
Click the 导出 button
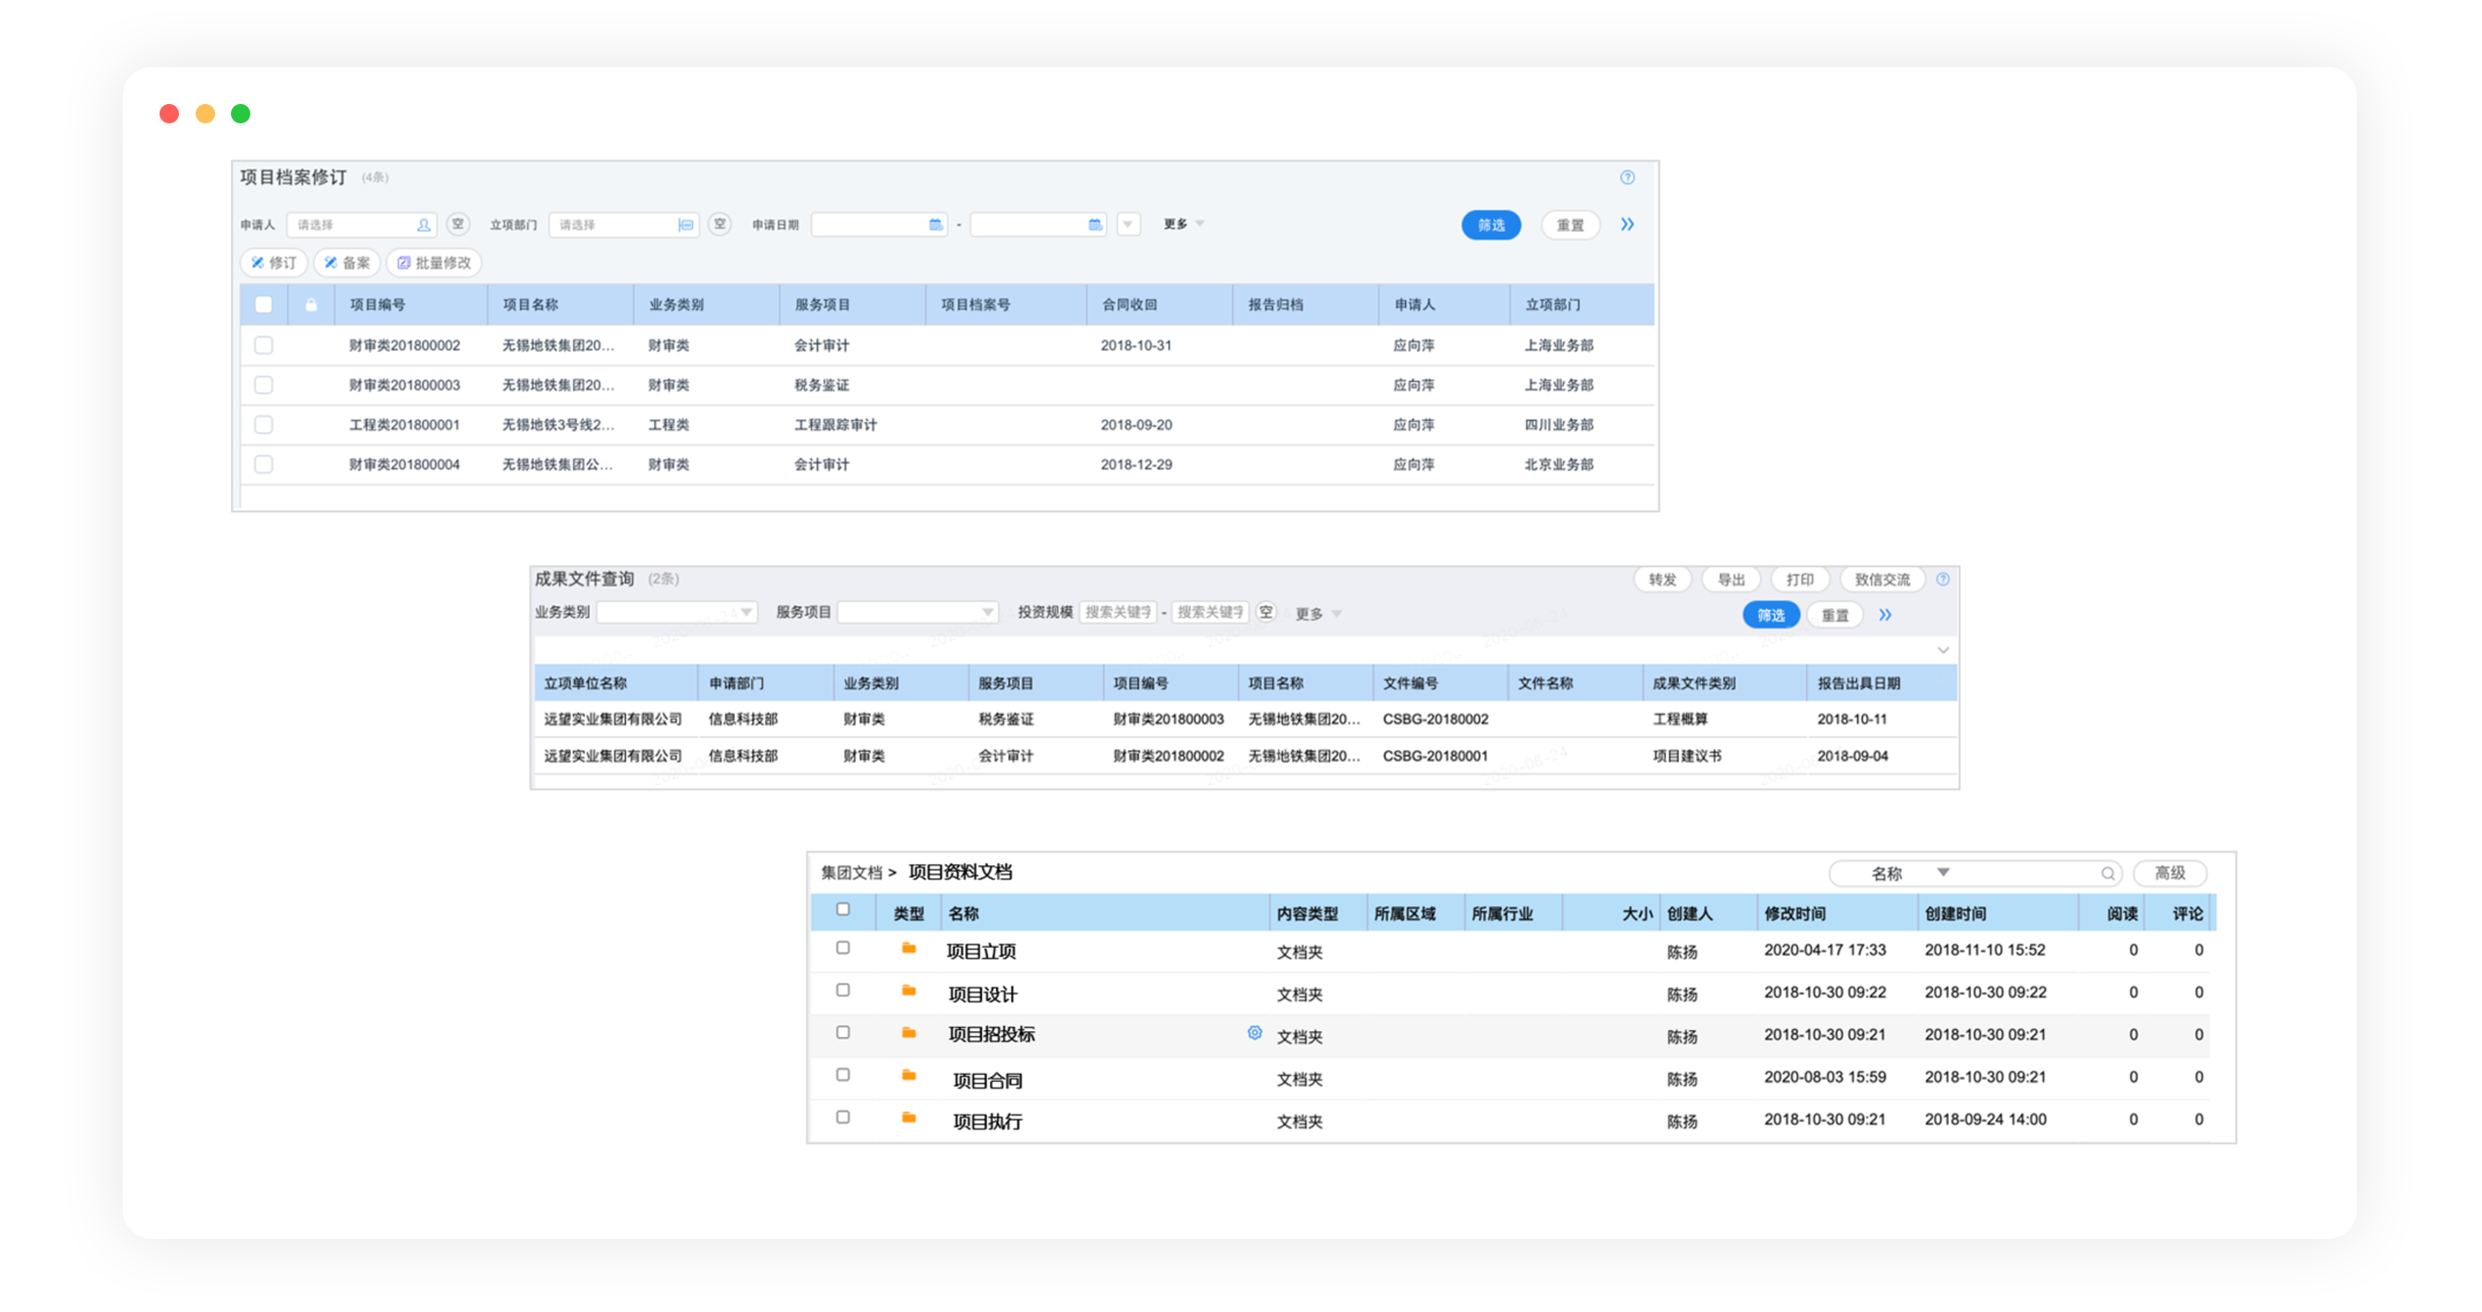1730,580
